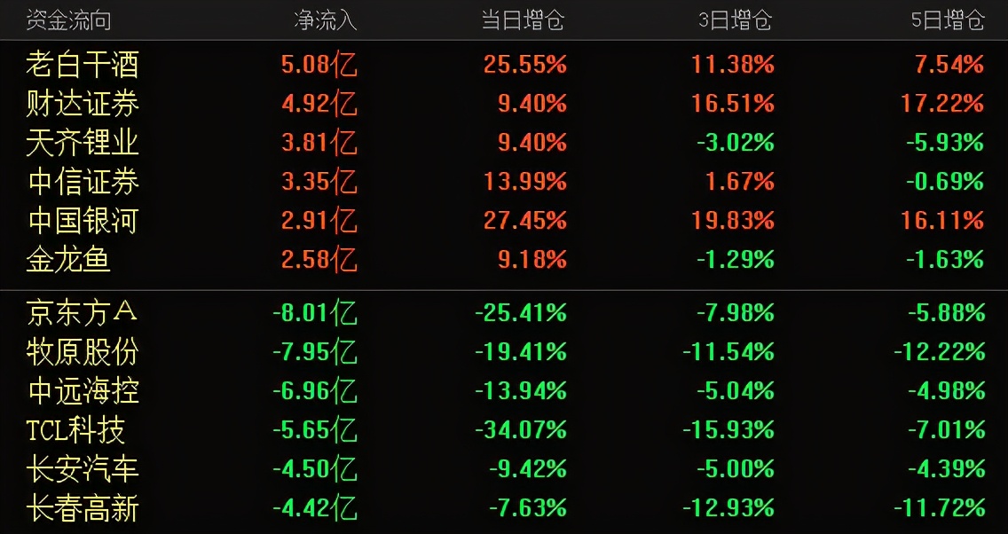
Task: Sort by the 当日增仓 column header
Action: [x=523, y=20]
